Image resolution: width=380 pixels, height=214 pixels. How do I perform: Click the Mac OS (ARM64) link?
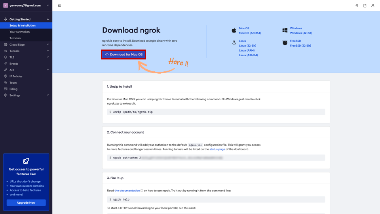coord(250,33)
